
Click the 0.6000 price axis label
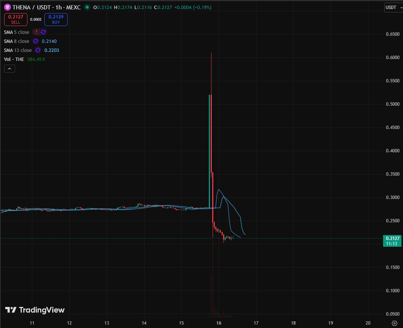coord(393,58)
